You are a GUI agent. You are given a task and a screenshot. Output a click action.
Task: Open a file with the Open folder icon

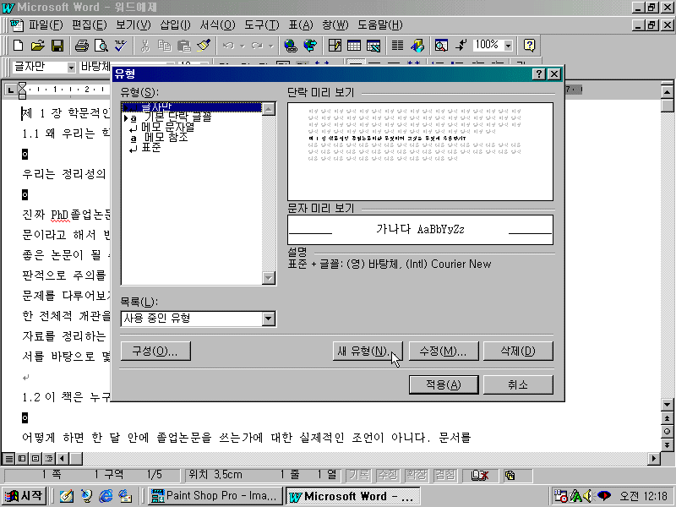(37, 46)
